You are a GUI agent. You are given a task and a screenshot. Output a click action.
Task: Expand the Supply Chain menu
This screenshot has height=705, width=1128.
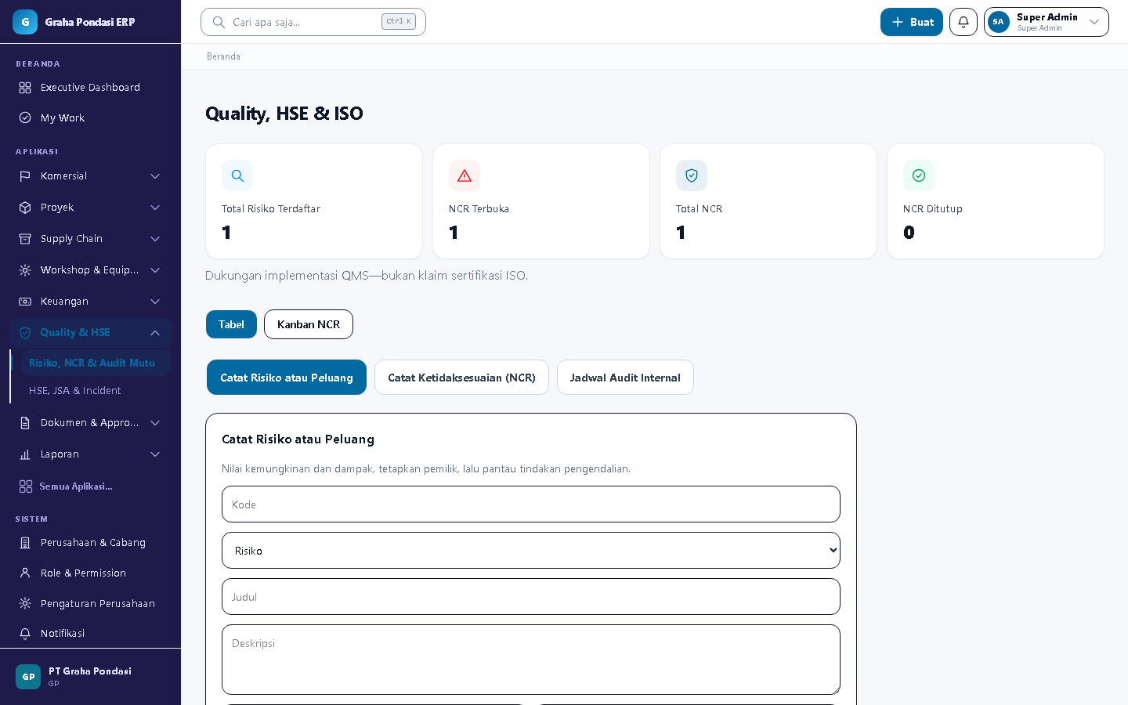91,239
